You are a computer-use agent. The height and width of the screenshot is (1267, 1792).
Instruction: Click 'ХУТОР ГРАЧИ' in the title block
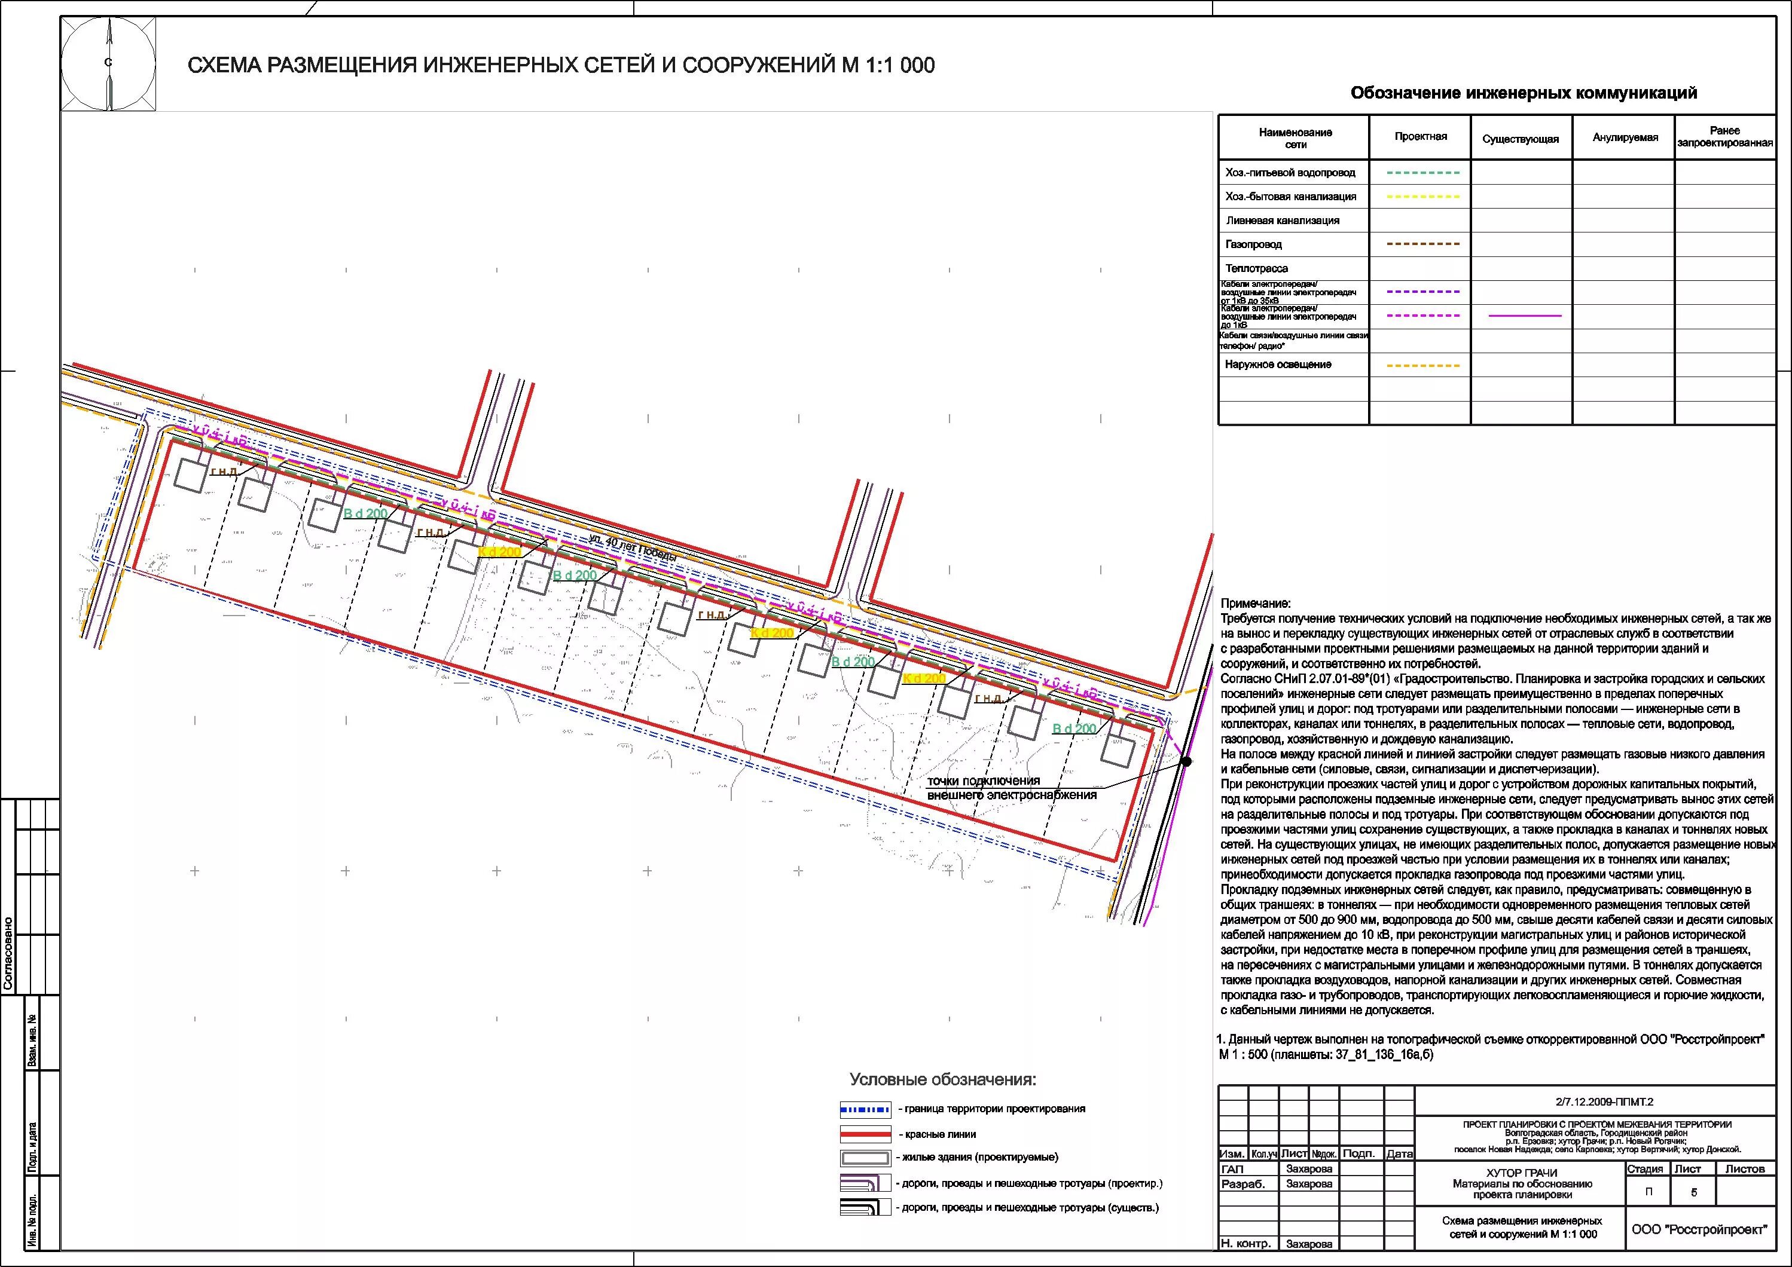pos(1521,1173)
